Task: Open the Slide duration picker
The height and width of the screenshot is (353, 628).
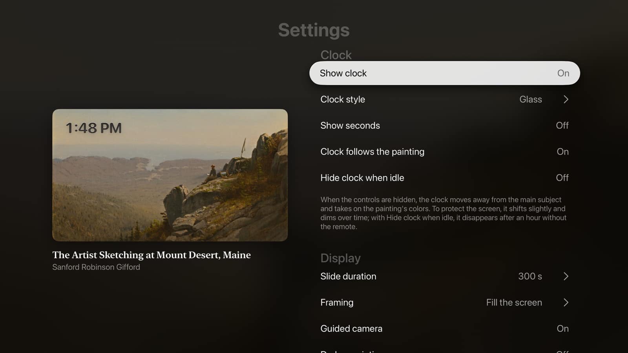Action: (445, 277)
